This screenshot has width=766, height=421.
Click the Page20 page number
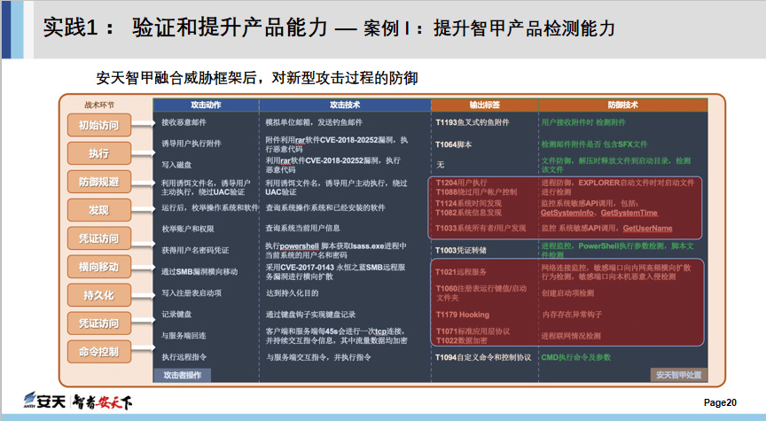tap(720, 402)
